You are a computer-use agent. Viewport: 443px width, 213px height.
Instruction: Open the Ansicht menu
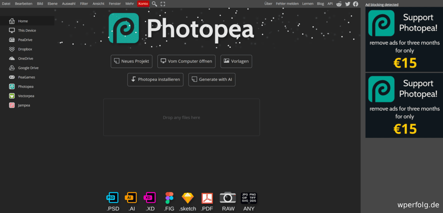[x=99, y=4]
